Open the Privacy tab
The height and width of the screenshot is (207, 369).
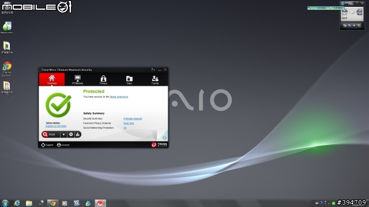click(103, 79)
